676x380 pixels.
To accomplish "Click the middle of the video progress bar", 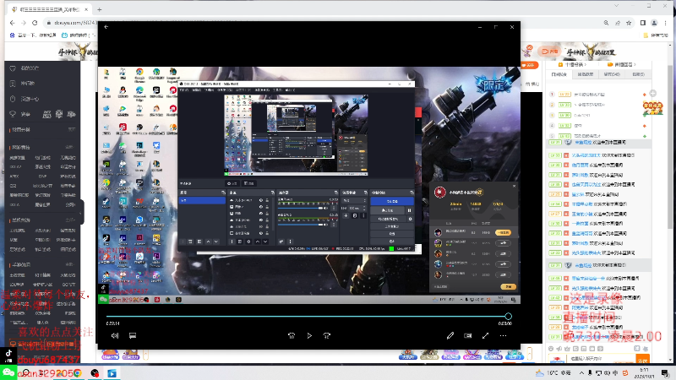I will click(307, 316).
